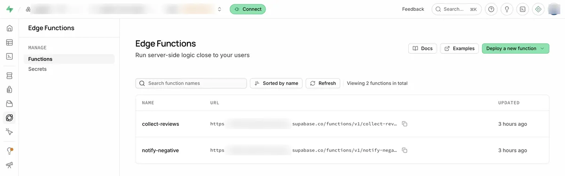Copy the collect-reviews function URL
The width and height of the screenshot is (565, 176).
(404, 124)
